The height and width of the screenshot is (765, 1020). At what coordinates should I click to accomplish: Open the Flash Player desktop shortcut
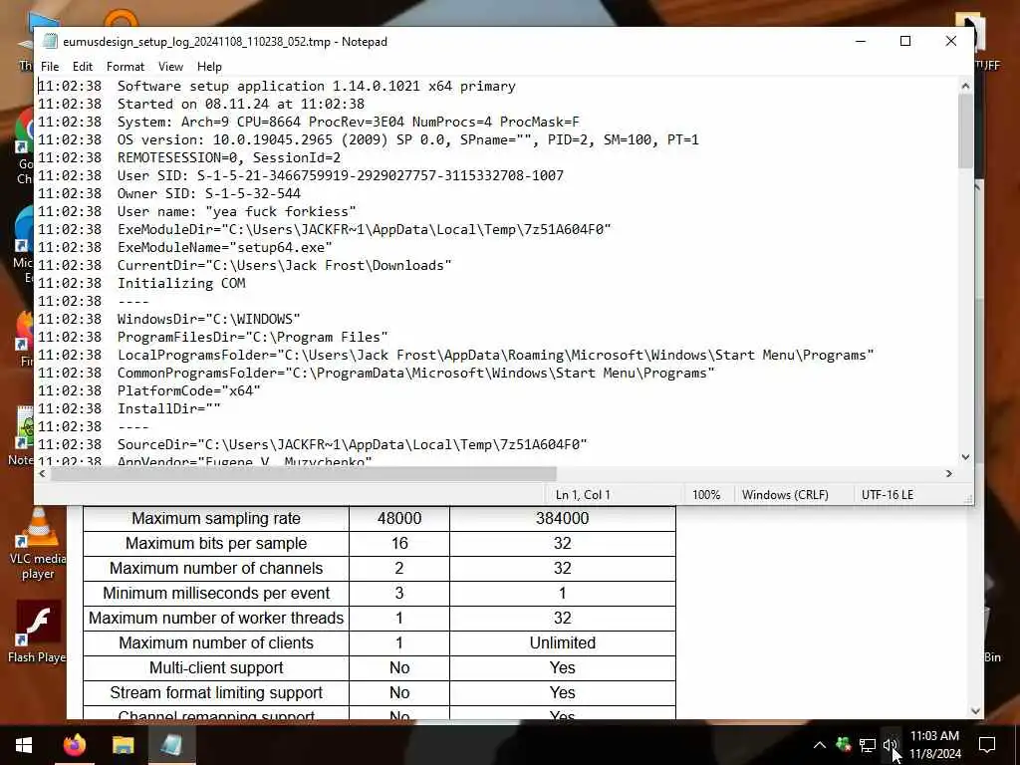(x=37, y=633)
